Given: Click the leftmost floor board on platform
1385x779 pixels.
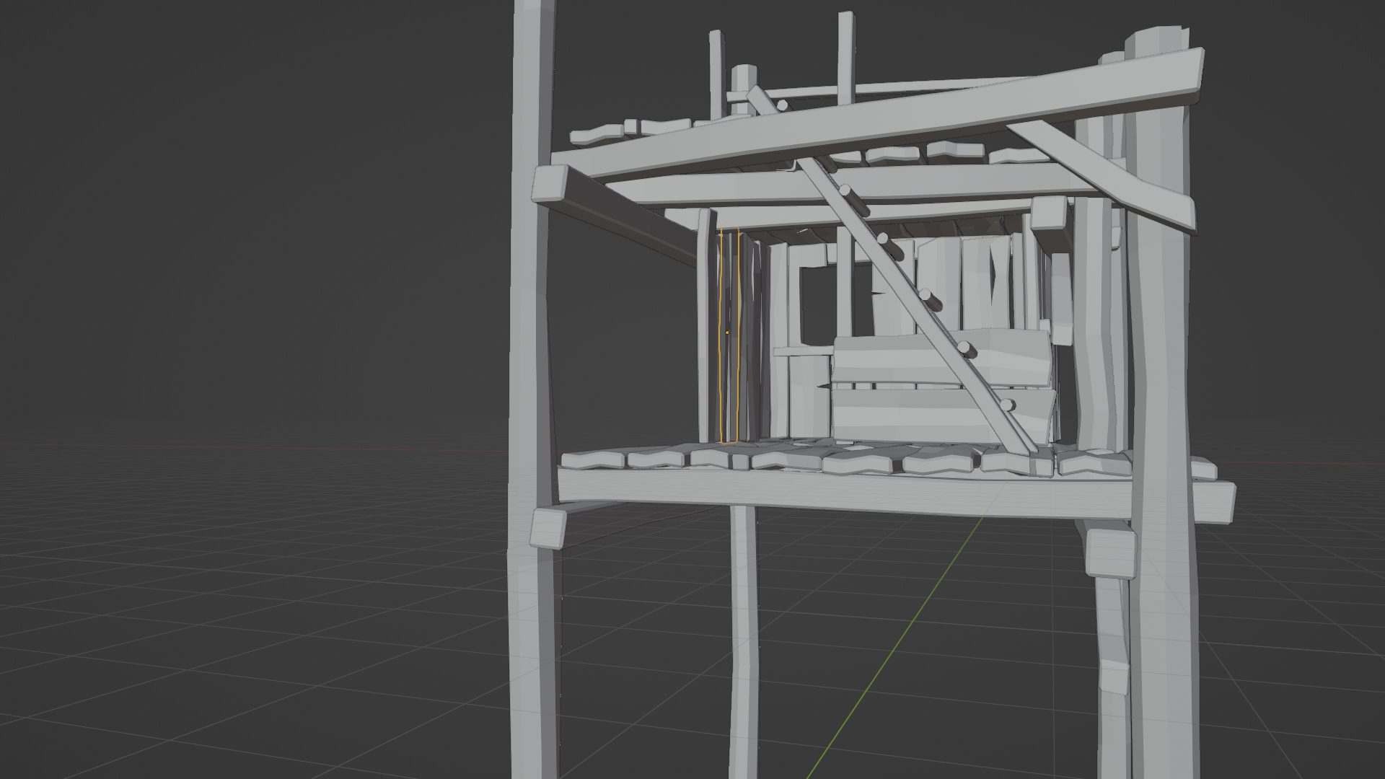Looking at the screenshot, I should 593,459.
